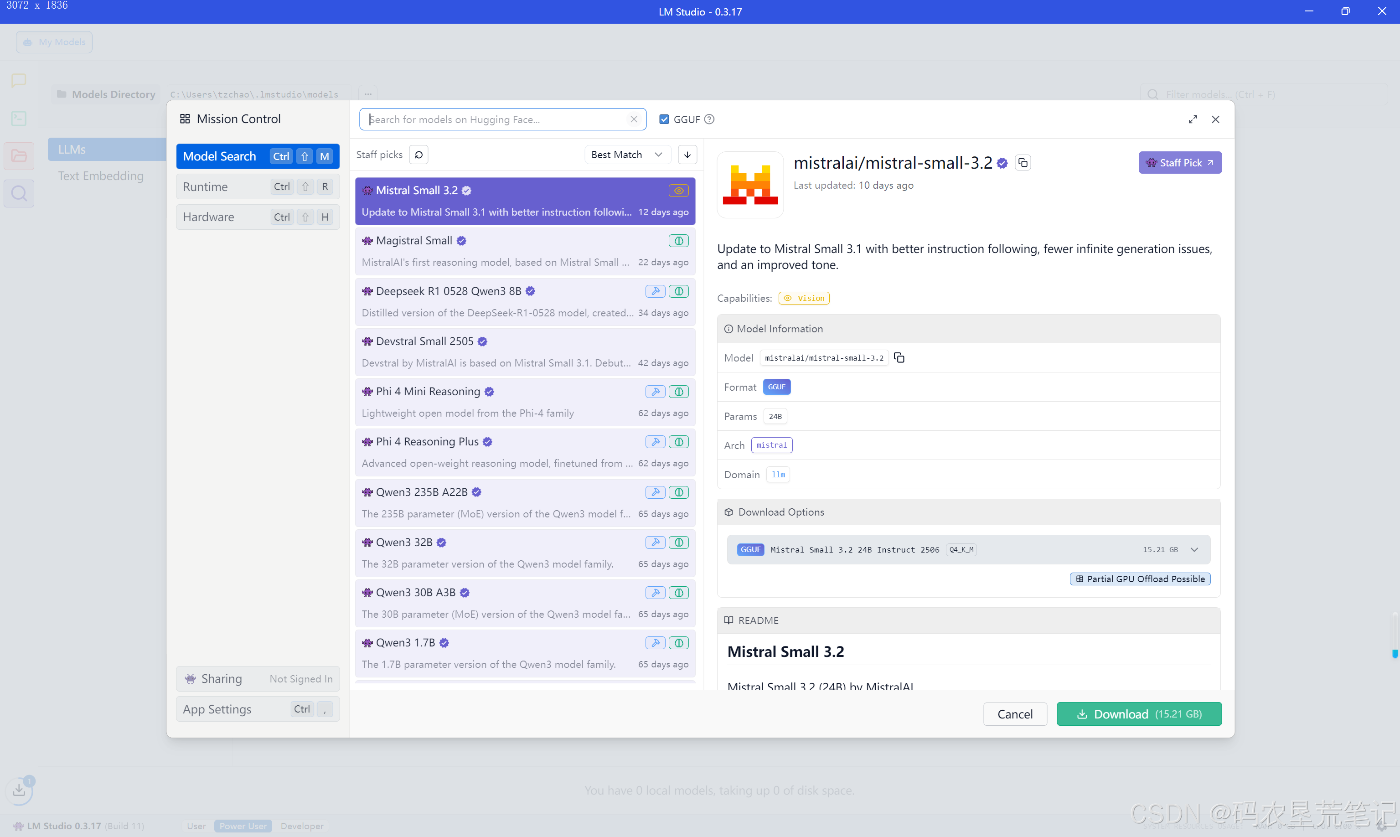Switch to User mode in the status bar
The image size is (1400, 837).
tap(196, 826)
